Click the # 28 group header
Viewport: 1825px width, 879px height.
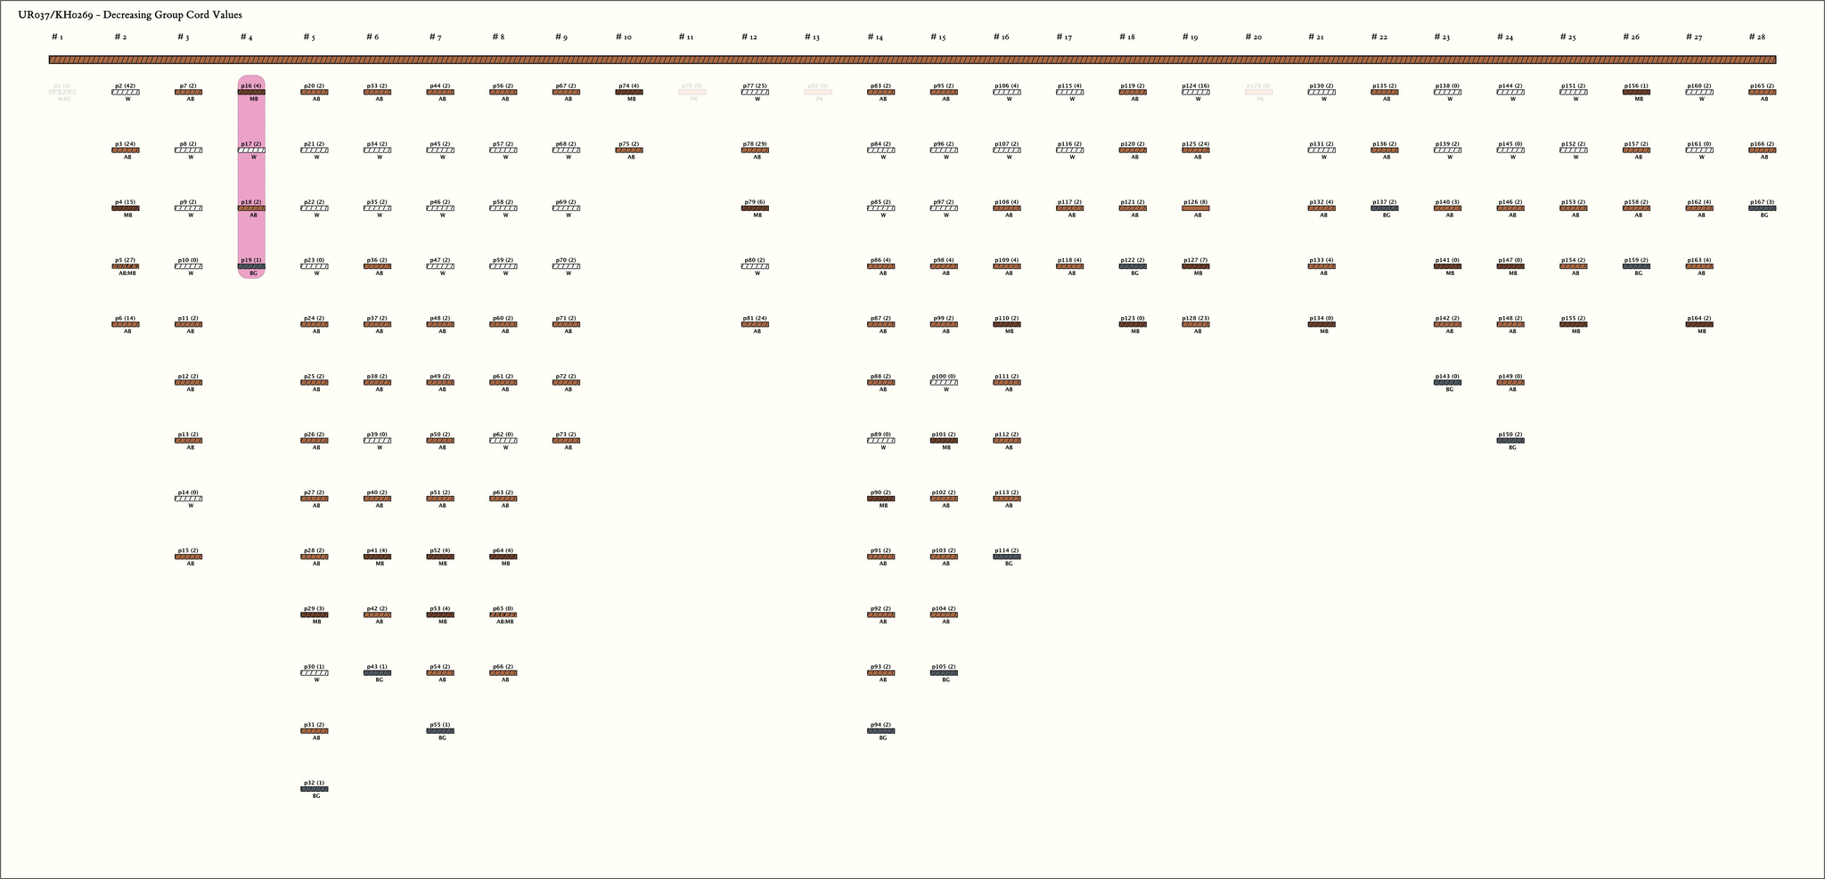click(x=1757, y=37)
